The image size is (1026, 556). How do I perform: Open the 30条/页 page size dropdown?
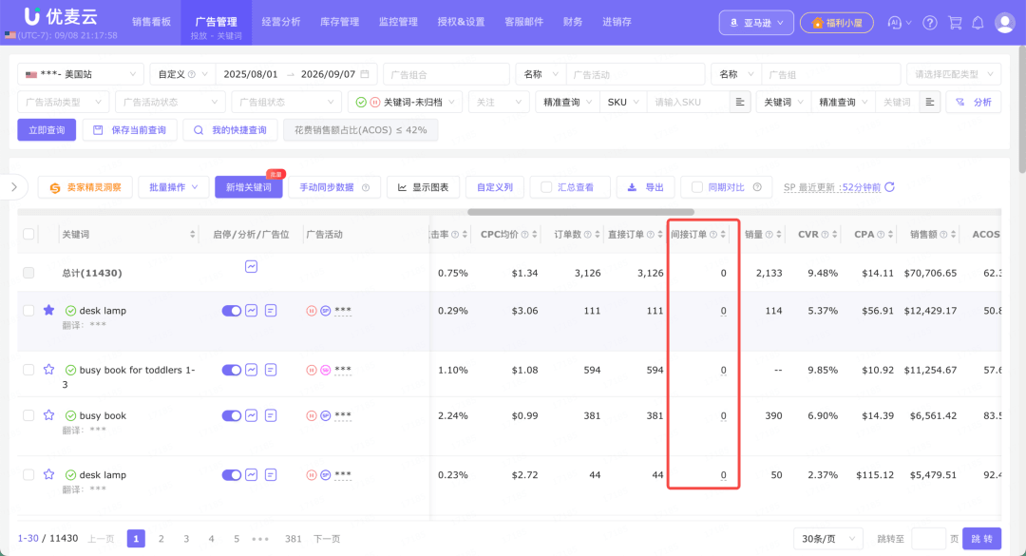click(x=827, y=538)
